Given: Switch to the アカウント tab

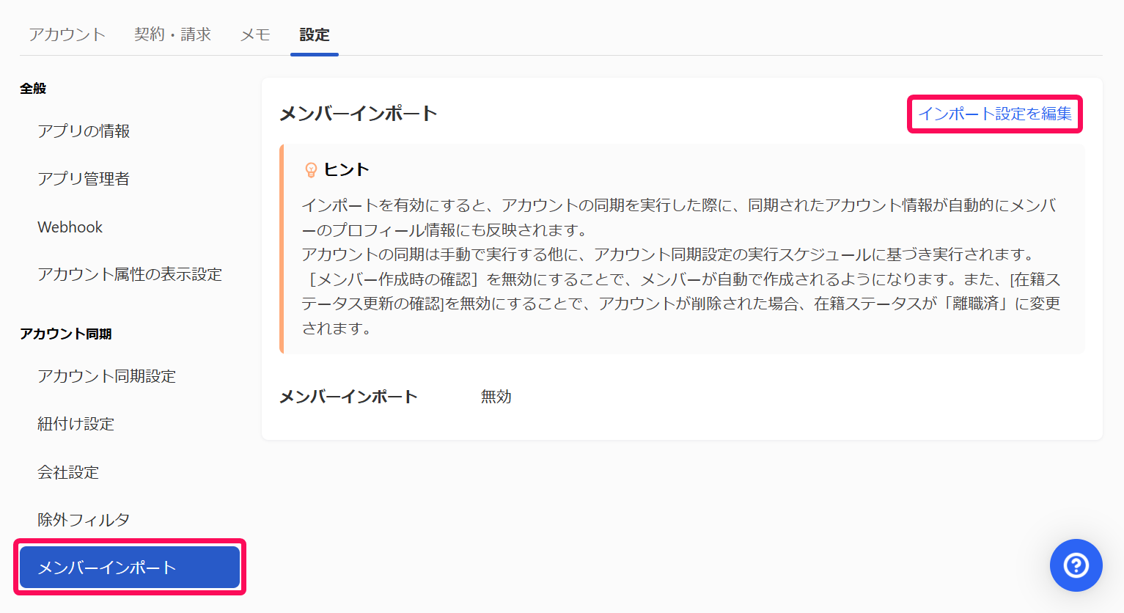Looking at the screenshot, I should (67, 34).
